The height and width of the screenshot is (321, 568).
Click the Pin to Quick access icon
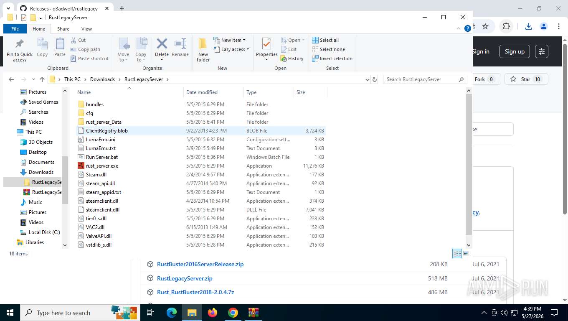[20, 50]
